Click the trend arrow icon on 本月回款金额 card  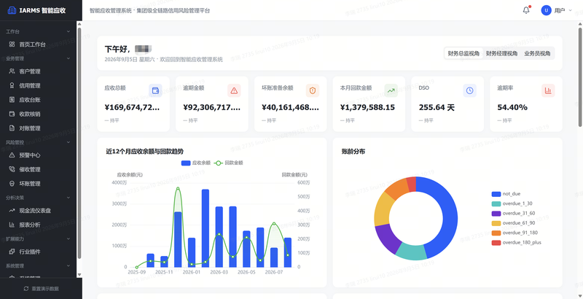point(391,90)
